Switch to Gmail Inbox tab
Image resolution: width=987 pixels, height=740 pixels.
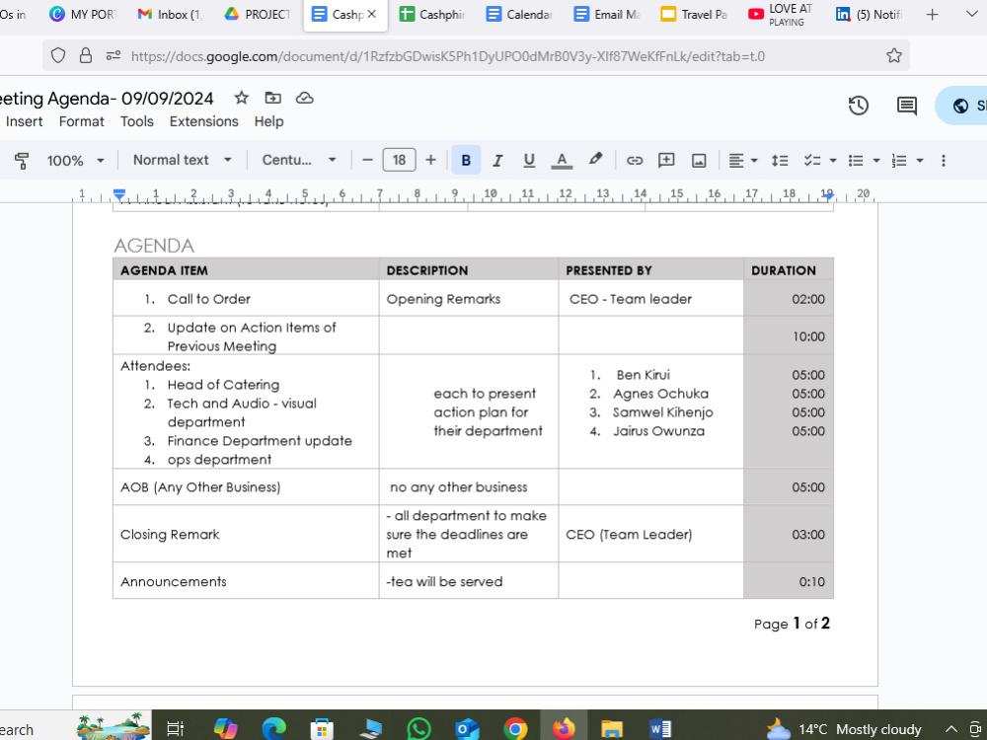170,14
